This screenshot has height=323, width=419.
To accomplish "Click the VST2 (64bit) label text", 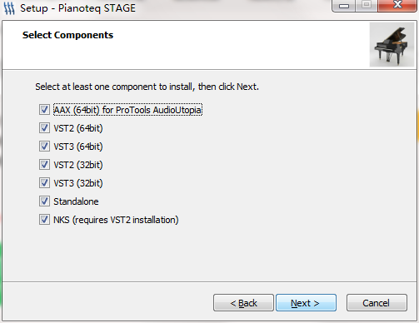I will (x=78, y=128).
